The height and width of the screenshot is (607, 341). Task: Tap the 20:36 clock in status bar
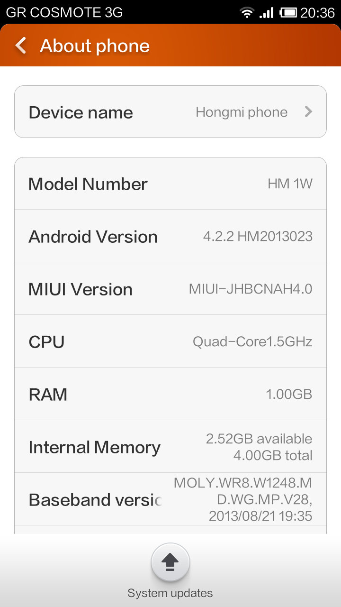(x=317, y=12)
